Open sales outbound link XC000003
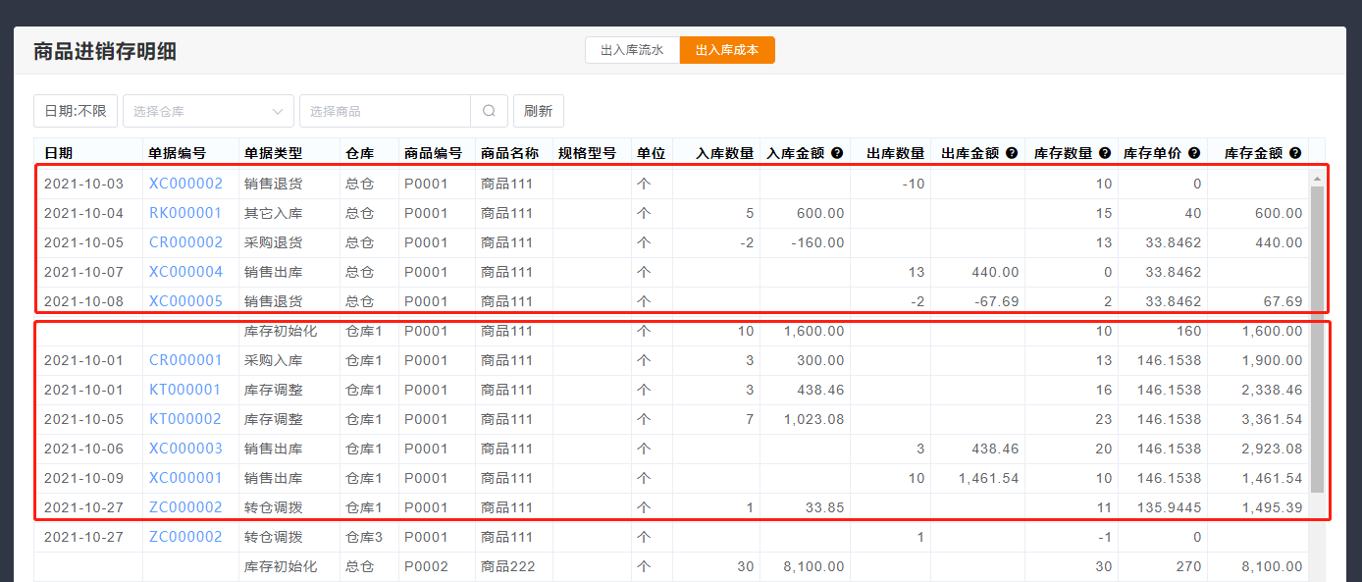 coord(185,449)
